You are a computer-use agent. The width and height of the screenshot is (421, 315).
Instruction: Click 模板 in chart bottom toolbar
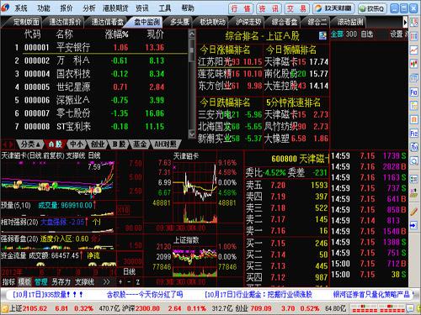pyautogui.click(x=24, y=282)
